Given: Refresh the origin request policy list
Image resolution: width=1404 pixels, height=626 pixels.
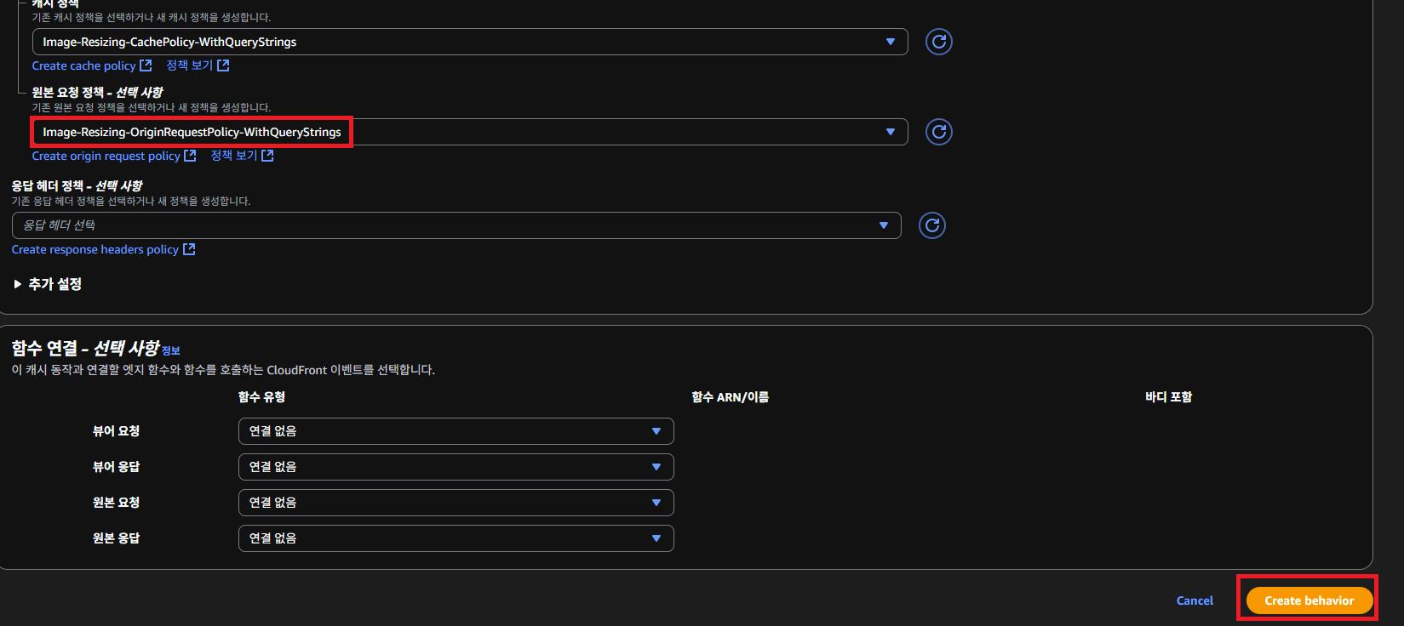Looking at the screenshot, I should 939,132.
